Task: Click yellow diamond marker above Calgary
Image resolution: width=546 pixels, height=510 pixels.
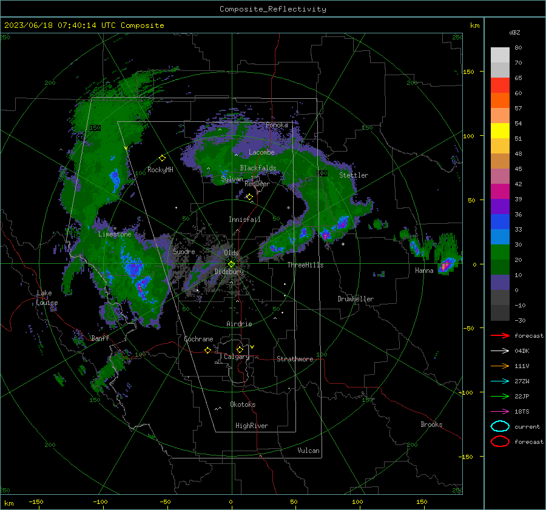Action: 240,349
